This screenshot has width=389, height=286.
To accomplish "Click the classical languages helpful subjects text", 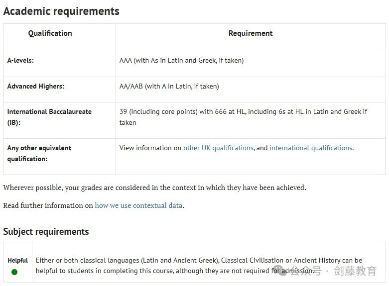I will pos(199,266).
